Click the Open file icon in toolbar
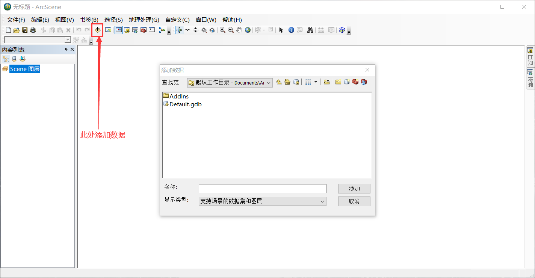This screenshot has width=535, height=278. (x=17, y=30)
